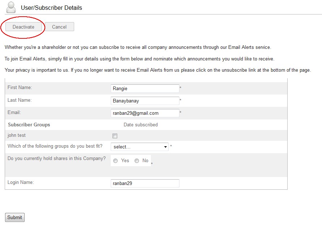
Task: Click the john test group label
Action: pos(17,135)
